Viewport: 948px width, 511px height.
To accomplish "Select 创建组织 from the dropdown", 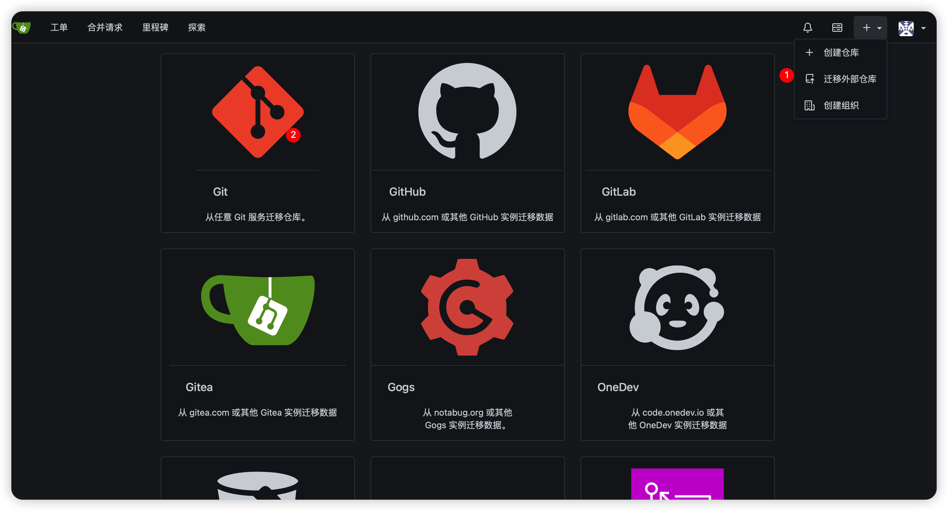I will coord(840,106).
